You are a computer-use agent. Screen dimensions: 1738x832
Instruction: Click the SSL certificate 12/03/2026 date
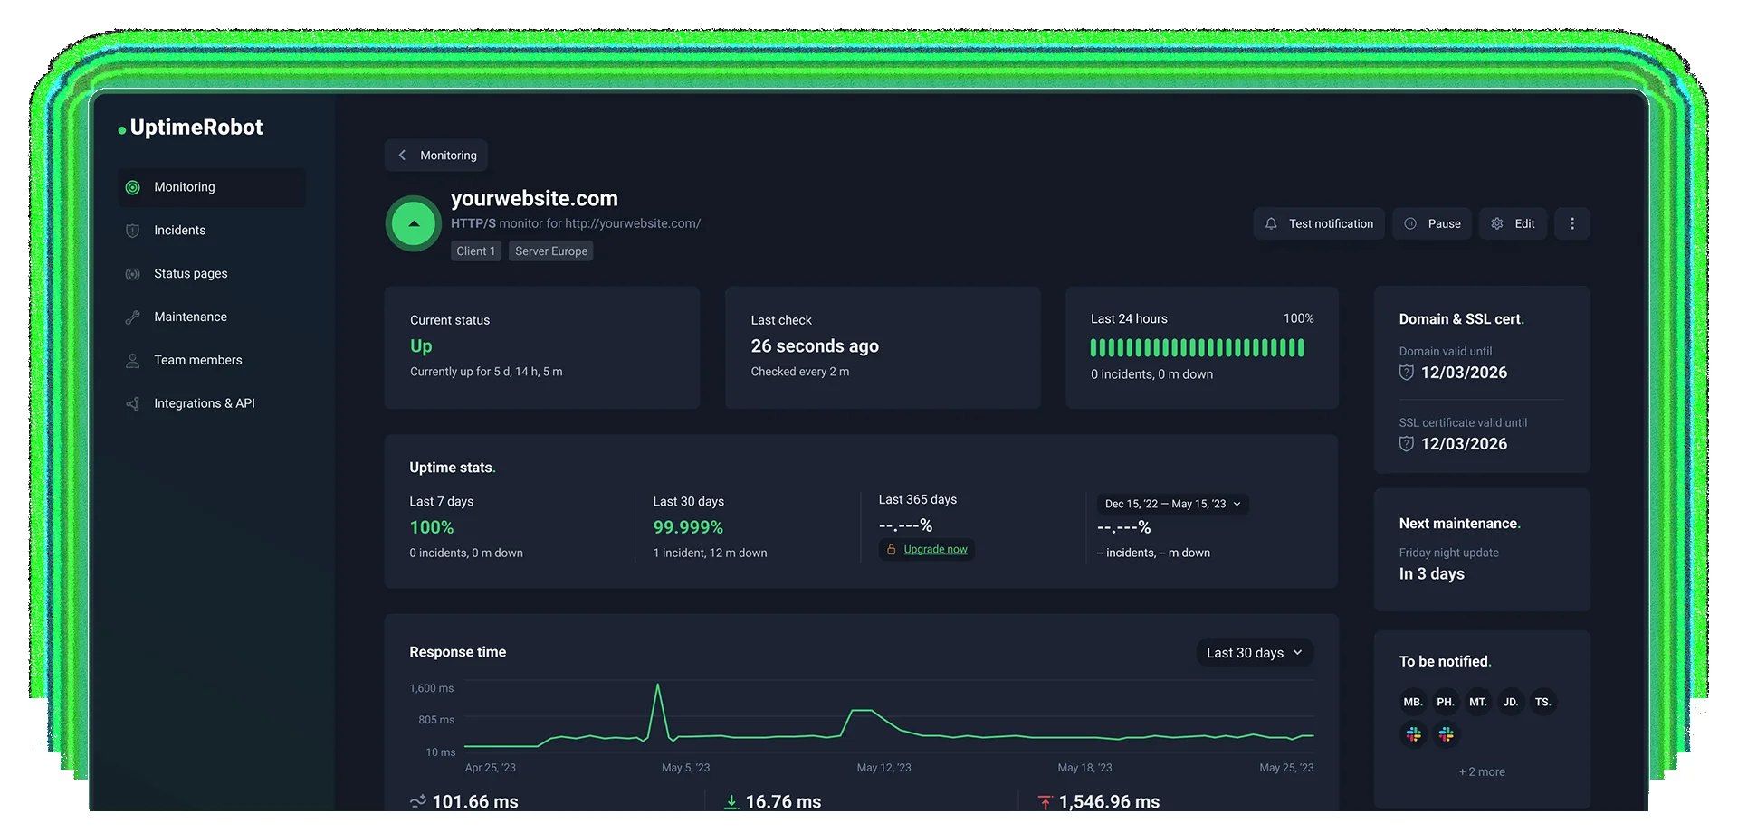[x=1464, y=444]
